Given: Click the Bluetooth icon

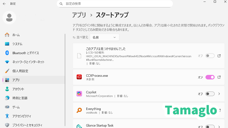Looking at the screenshot, I should 7,53.
